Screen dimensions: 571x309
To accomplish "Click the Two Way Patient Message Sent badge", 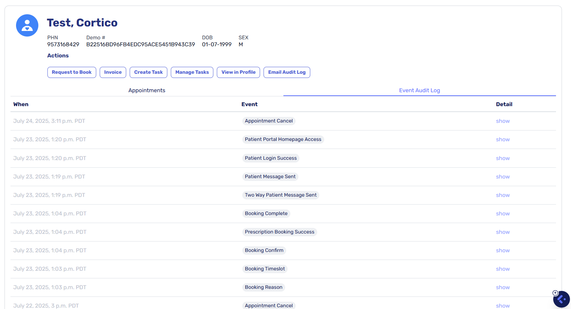I will click(x=281, y=195).
